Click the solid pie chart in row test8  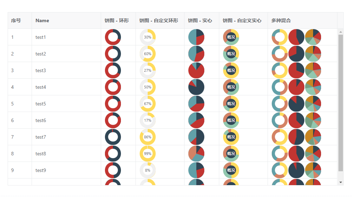pyautogui.click(x=196, y=154)
